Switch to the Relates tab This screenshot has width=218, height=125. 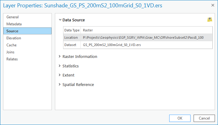coord(12,59)
